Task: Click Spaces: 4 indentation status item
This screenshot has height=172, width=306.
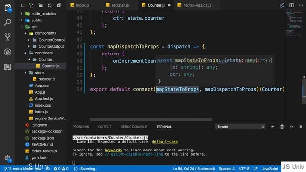Action: (227, 169)
